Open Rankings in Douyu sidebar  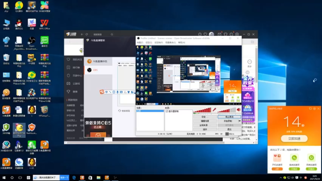(73, 68)
